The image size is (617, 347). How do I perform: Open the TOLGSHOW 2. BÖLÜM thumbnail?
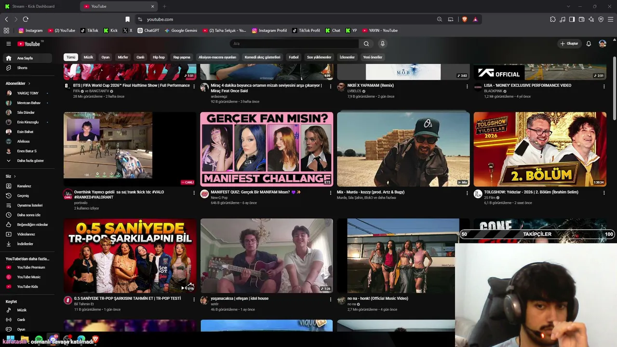[540, 149]
